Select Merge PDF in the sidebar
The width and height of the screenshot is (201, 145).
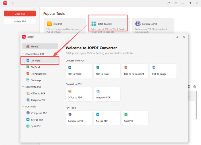click(x=40, y=120)
